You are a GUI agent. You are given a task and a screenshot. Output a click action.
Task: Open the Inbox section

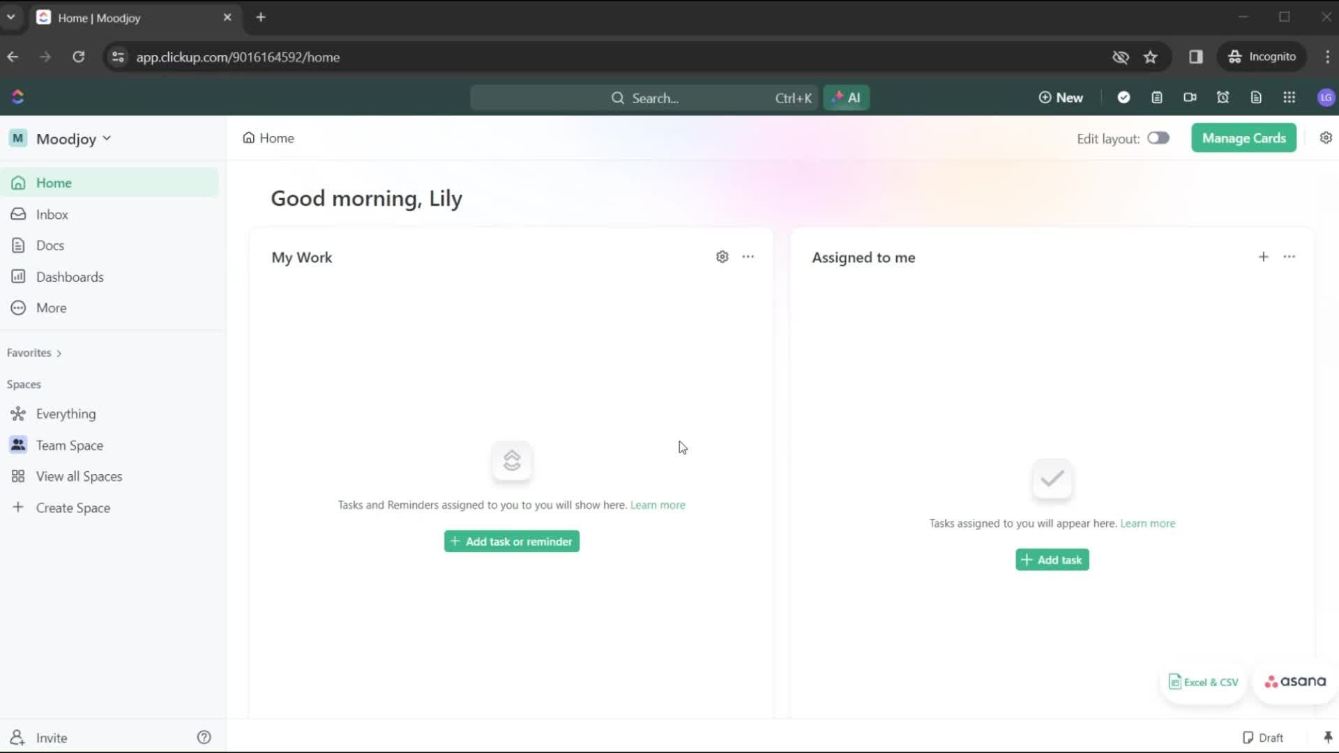click(x=52, y=213)
